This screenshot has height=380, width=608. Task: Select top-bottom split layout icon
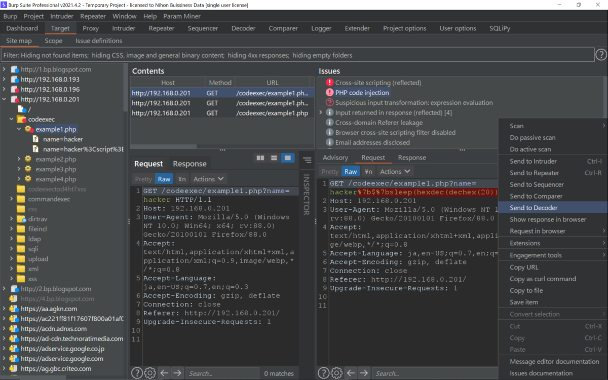click(x=274, y=158)
